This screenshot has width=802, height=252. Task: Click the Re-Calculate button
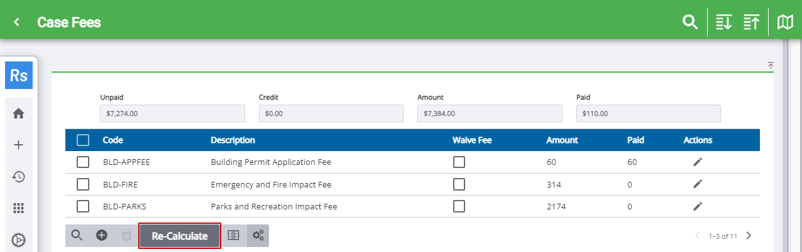(x=180, y=236)
